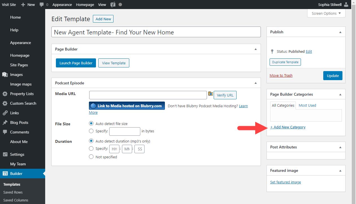
Task: Click the Property Lists gear icon
Action: pos(5,94)
